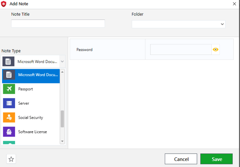The width and height of the screenshot is (240, 167).
Task: Focus the Note Title text field
Action: [x=58, y=24]
